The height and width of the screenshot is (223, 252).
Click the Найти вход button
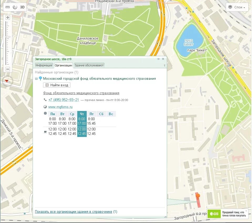(x=56, y=85)
